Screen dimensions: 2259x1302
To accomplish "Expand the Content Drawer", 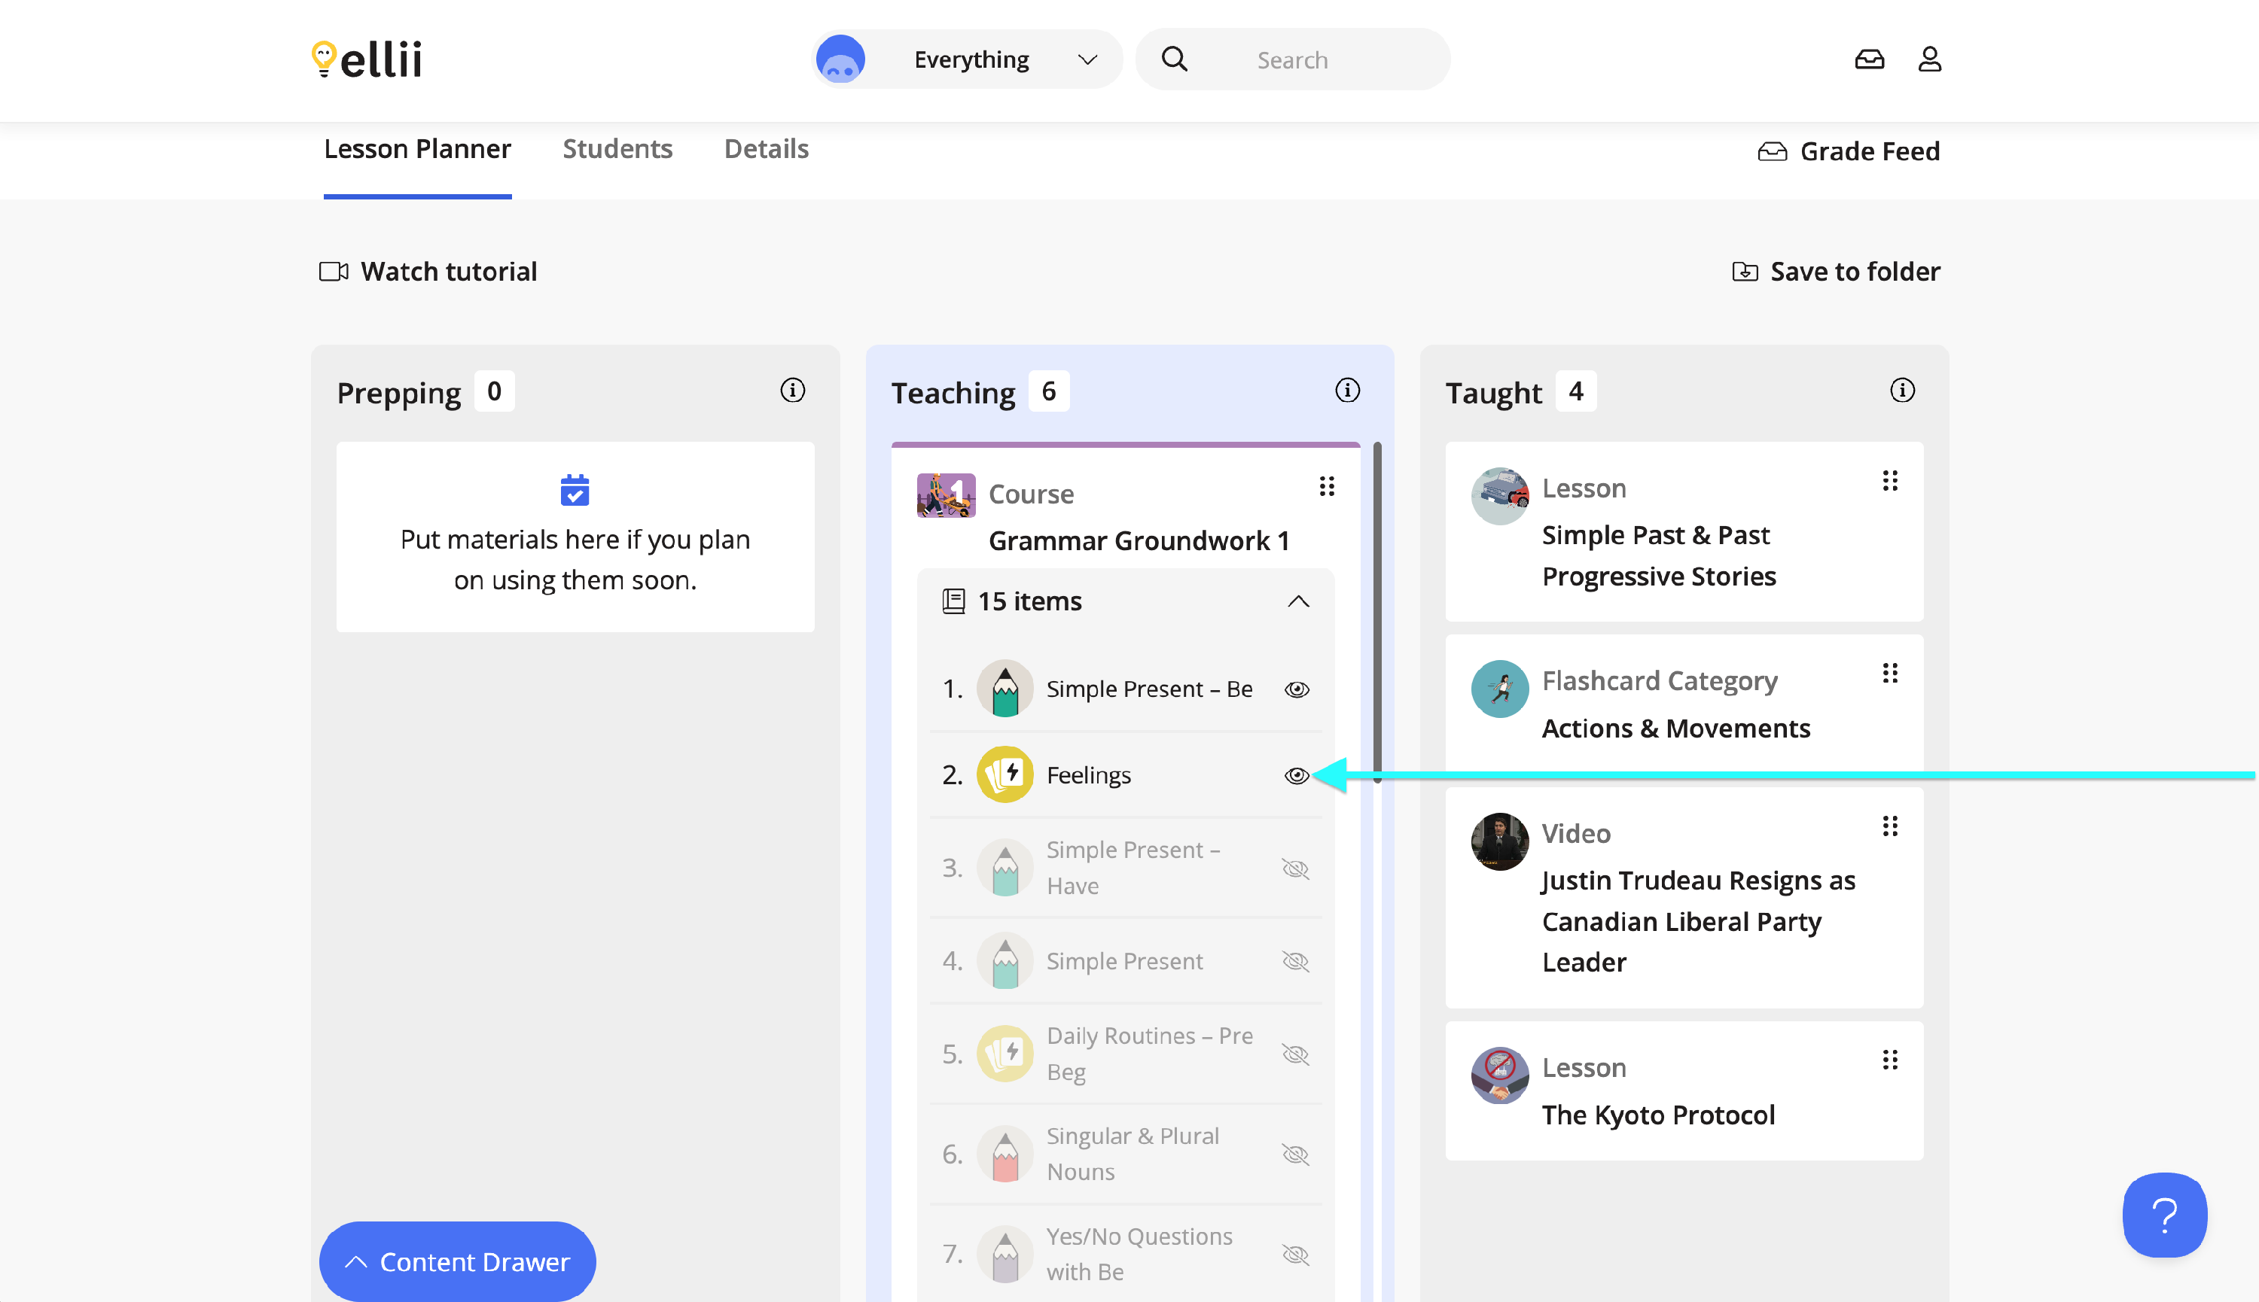I will click(457, 1262).
